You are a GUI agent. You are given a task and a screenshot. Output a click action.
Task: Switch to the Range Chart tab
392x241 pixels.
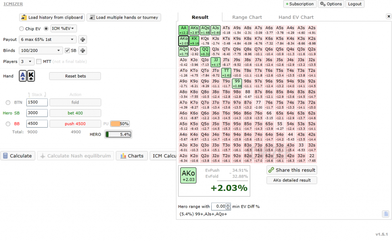pos(247,17)
